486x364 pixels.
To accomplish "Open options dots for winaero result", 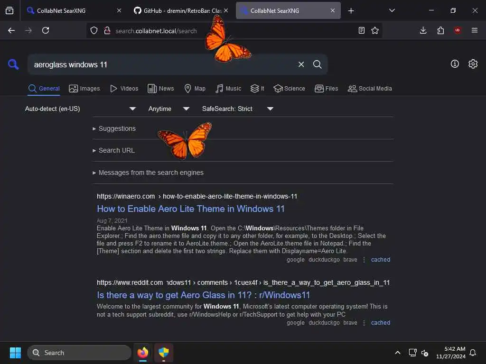I will 364,260.
